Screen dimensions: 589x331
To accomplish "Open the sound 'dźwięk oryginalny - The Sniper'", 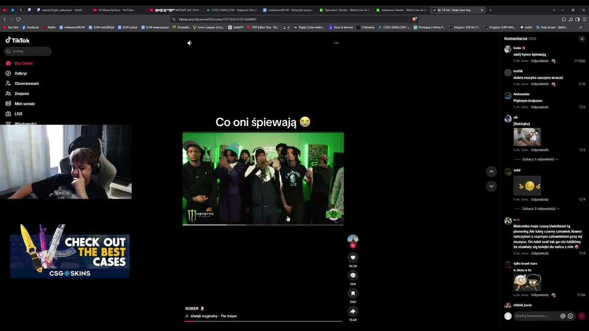I will (x=214, y=316).
